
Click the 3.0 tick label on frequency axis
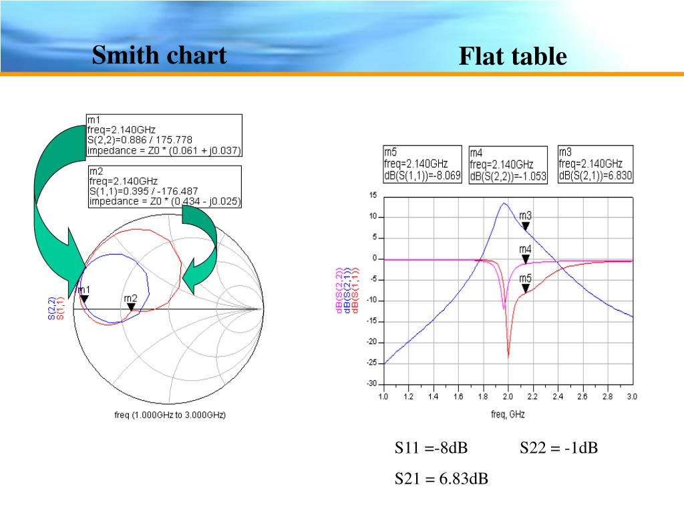(632, 397)
